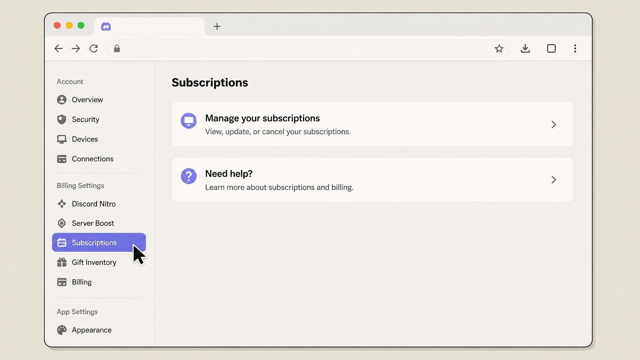
Task: Click the Account section label
Action: tap(70, 82)
